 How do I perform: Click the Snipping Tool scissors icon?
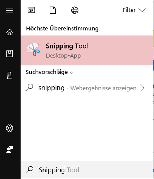coord(33,50)
